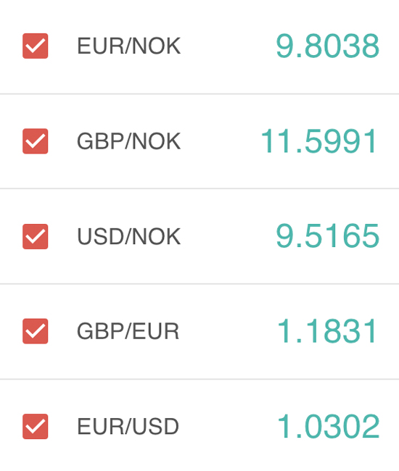The image size is (399, 471).
Task: Disable the EUR/USD checkbox
Action: pyautogui.click(x=35, y=426)
